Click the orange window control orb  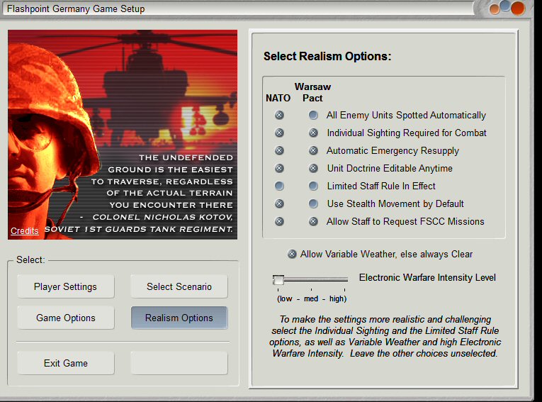coord(495,9)
